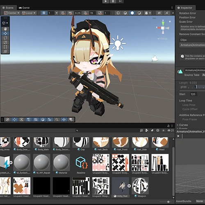Viewport: 205px width, 205px height.
Task: Select the Unity_Test model asset
Action: pyautogui.click(x=120, y=187)
